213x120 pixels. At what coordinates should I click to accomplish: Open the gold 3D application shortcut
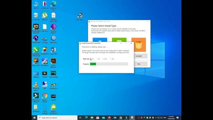[36, 28]
